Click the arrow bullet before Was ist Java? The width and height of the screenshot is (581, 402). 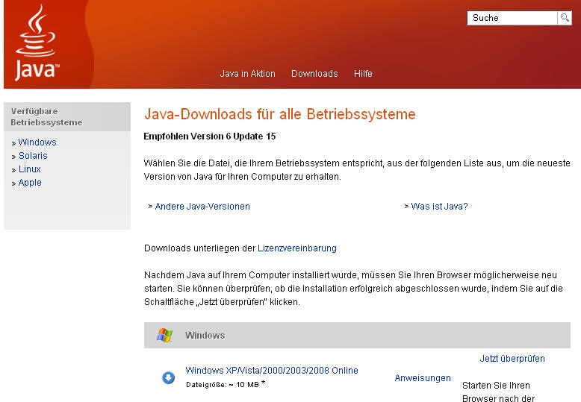pos(406,207)
